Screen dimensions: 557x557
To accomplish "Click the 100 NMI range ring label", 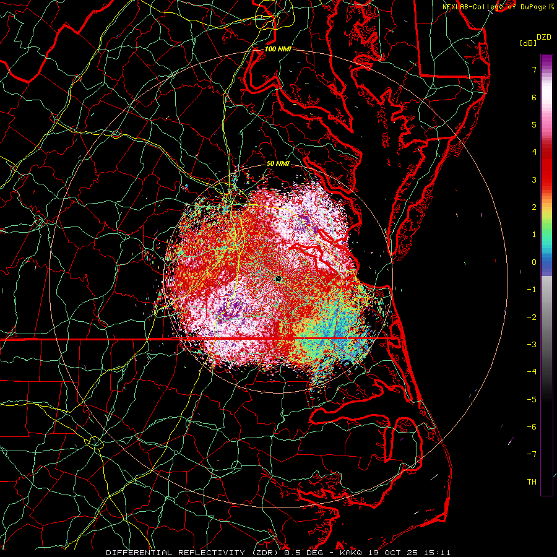I will [x=277, y=49].
